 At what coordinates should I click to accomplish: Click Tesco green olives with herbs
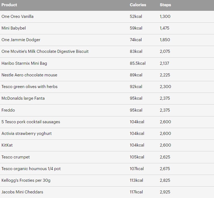coord(29,87)
